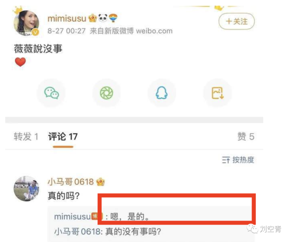
Task: Tap the hot-air balloon badge icon
Action: pos(113,18)
